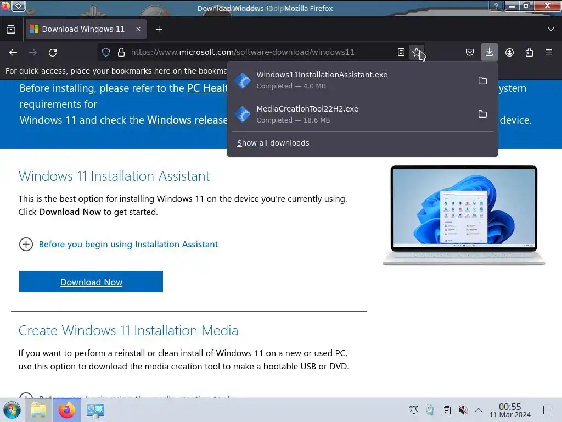Open system settings taskbar icon
This screenshot has height=422, width=562.
point(95,410)
